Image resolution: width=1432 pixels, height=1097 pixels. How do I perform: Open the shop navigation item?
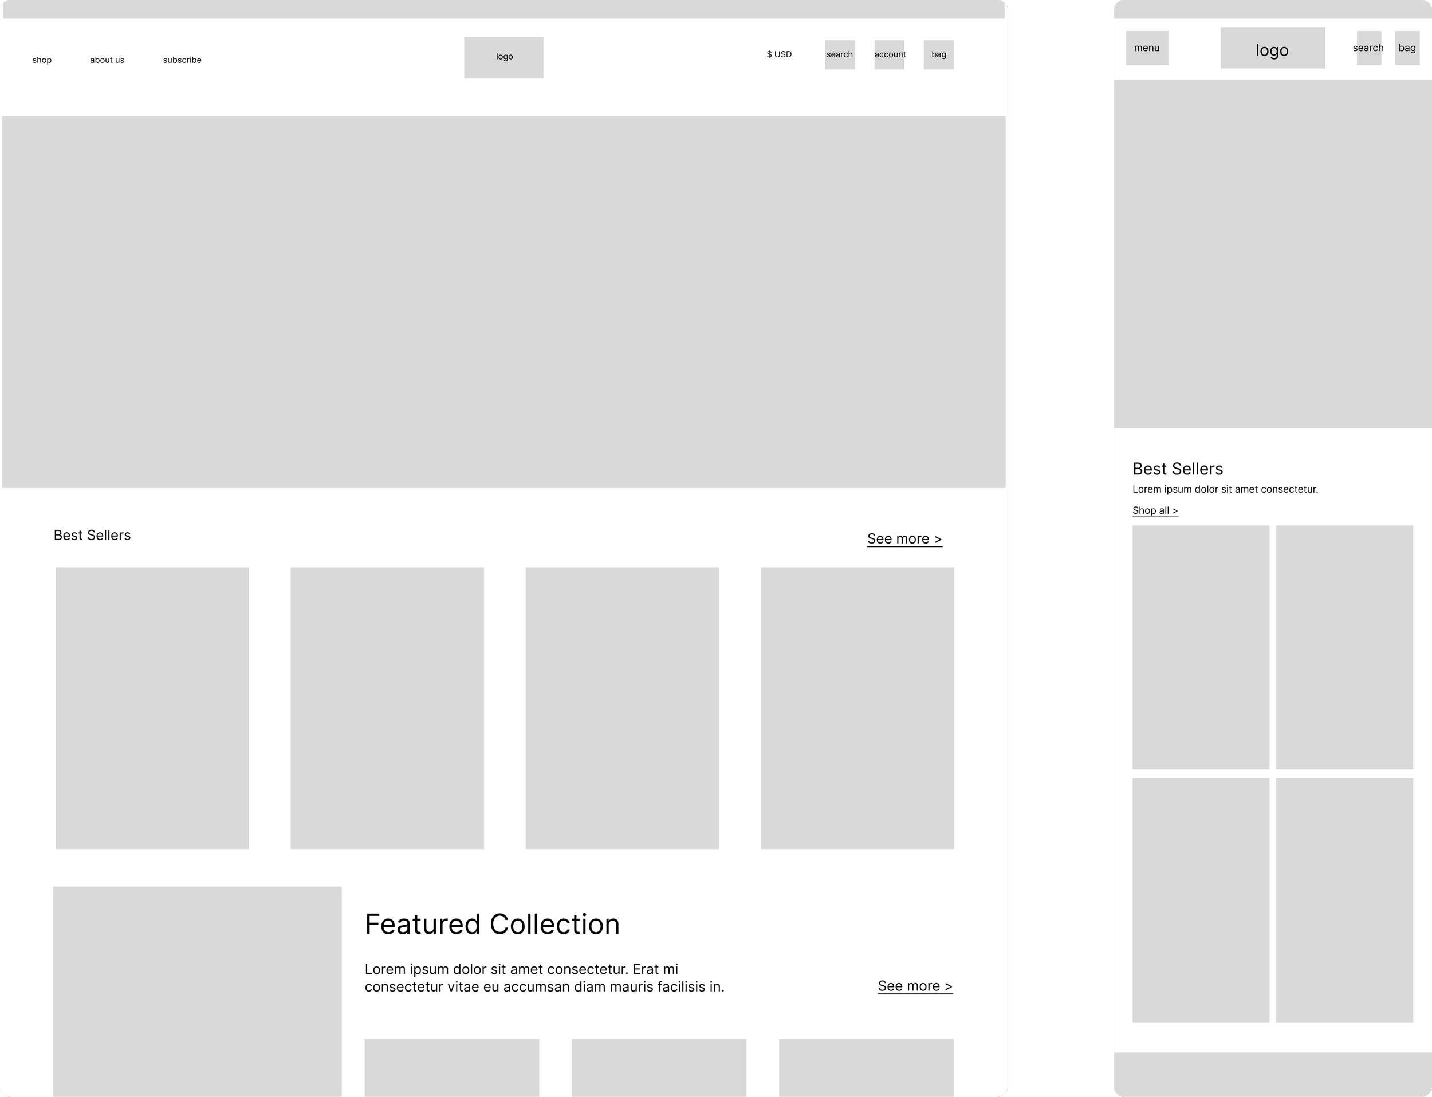pyautogui.click(x=42, y=60)
